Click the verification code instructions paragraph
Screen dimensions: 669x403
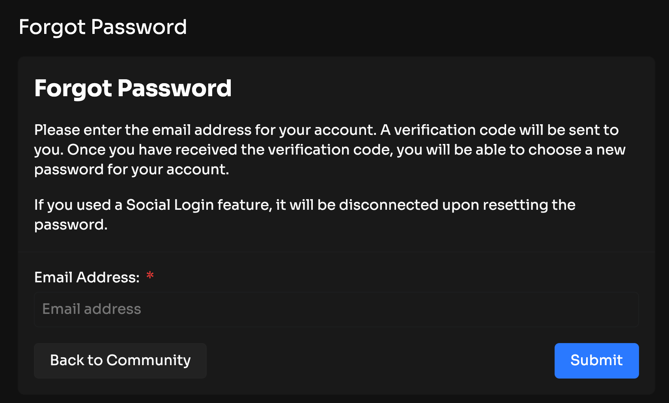(330, 149)
